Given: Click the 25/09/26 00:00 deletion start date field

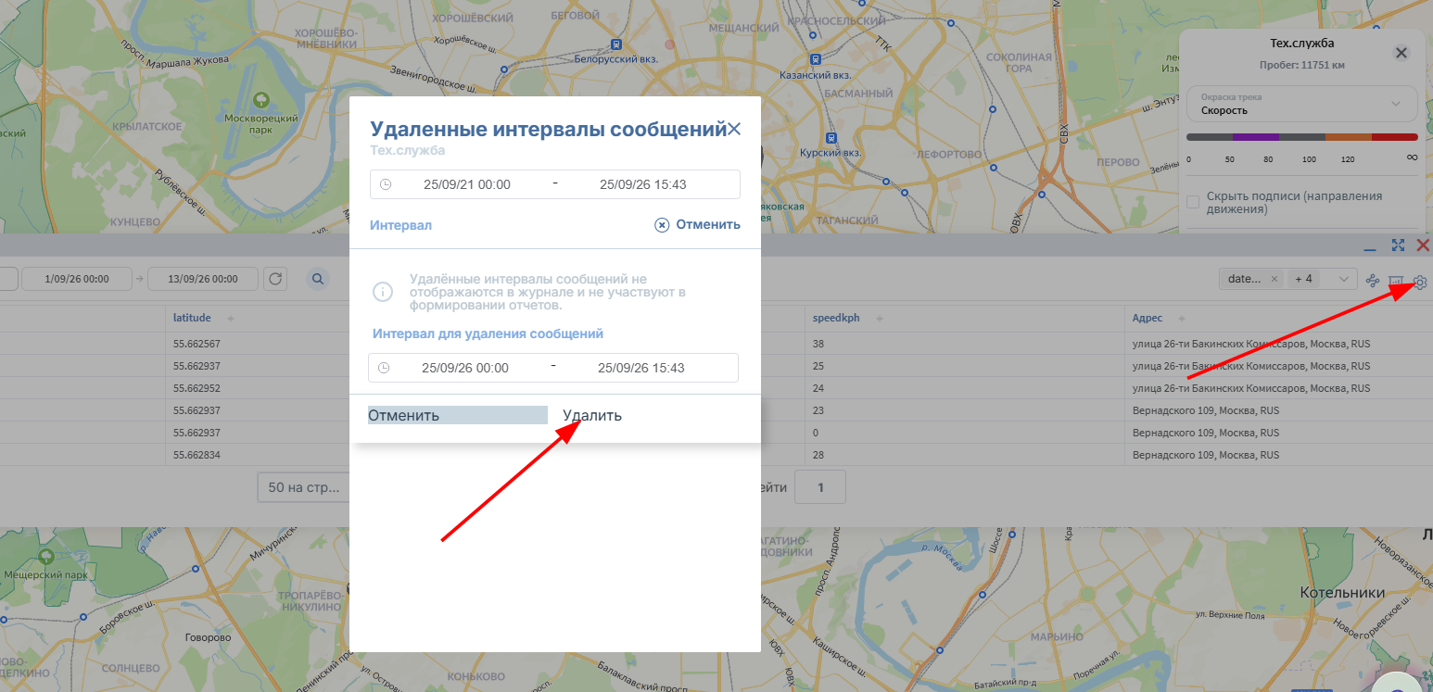Looking at the screenshot, I should (x=465, y=368).
